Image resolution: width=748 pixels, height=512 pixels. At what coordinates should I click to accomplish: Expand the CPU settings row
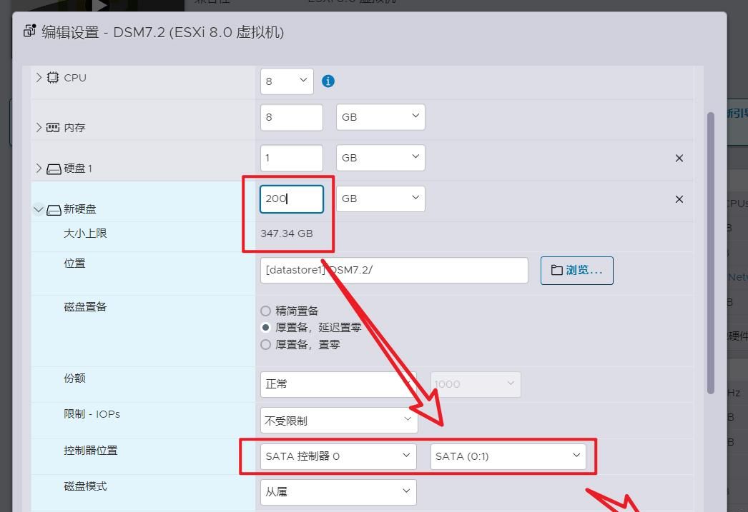[x=39, y=77]
